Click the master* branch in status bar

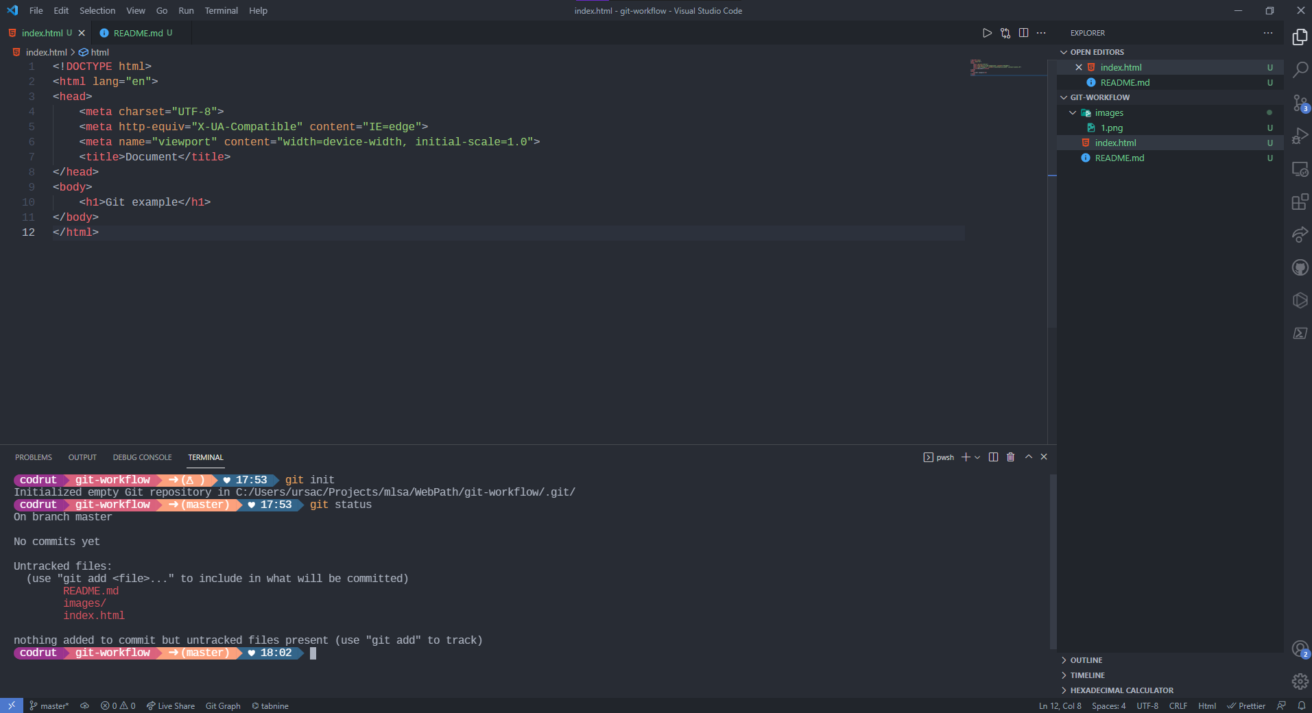tap(49, 705)
